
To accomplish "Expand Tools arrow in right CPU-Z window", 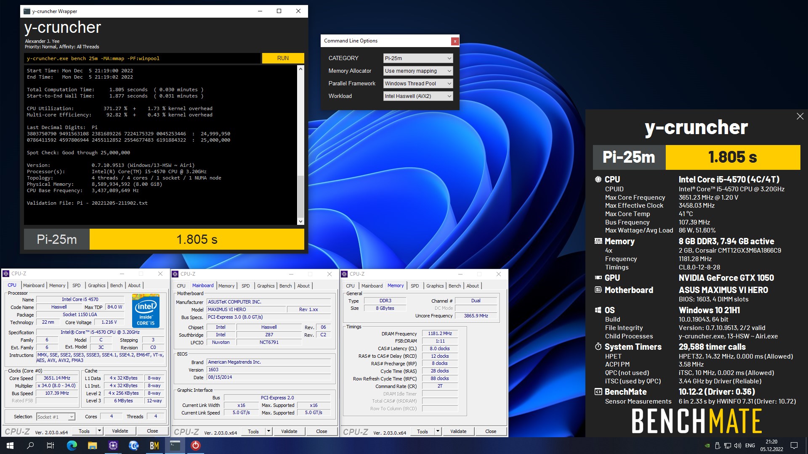I will [438, 431].
